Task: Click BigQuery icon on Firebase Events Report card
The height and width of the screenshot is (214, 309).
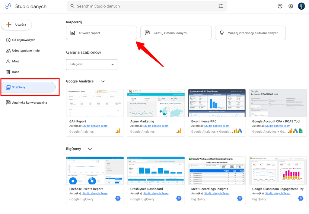Action: (118, 198)
